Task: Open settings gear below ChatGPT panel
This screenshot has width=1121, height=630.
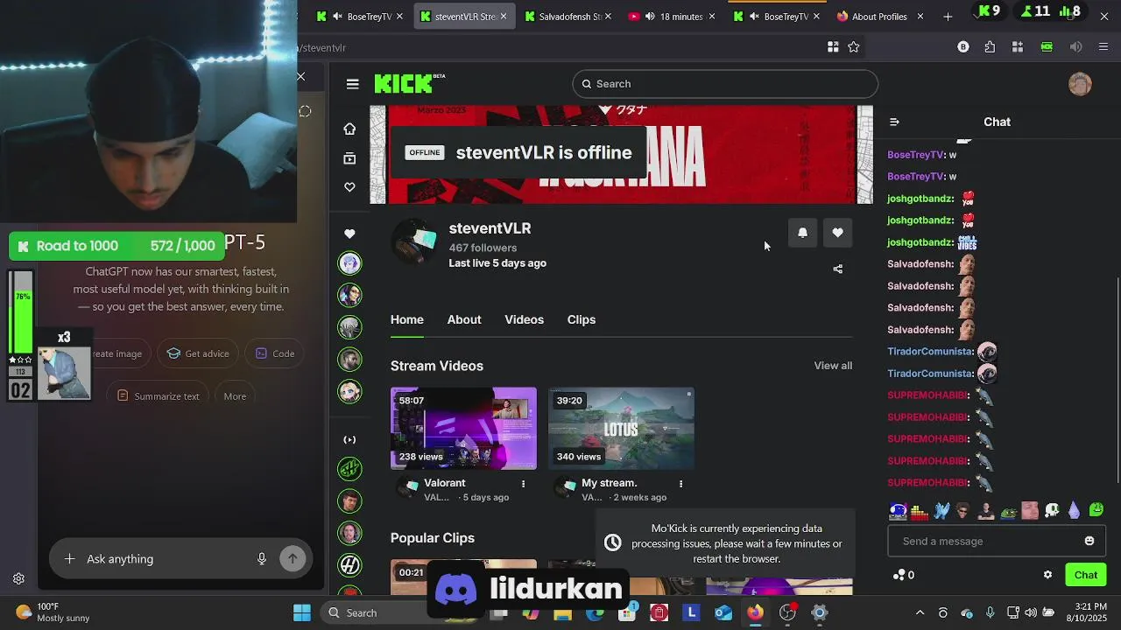Action: pyautogui.click(x=18, y=578)
